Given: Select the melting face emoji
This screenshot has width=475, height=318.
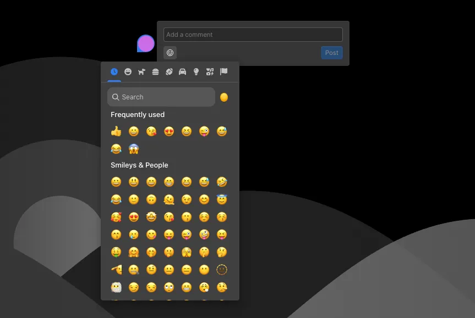Looking at the screenshot, I should [x=169, y=199].
